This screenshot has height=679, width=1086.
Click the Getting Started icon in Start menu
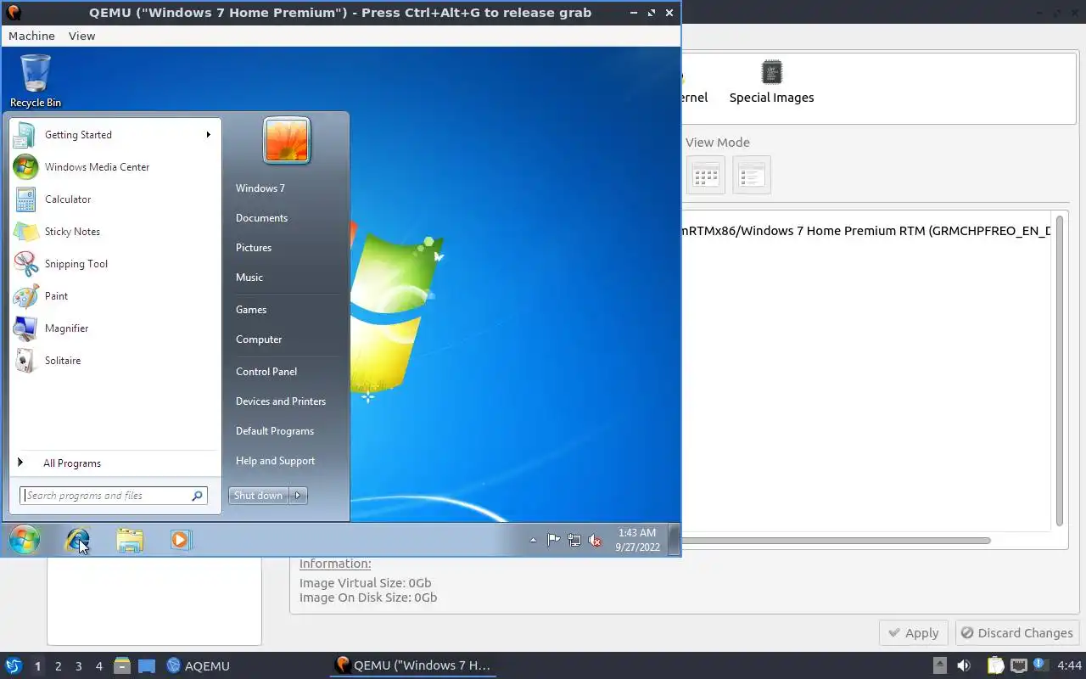(x=25, y=134)
